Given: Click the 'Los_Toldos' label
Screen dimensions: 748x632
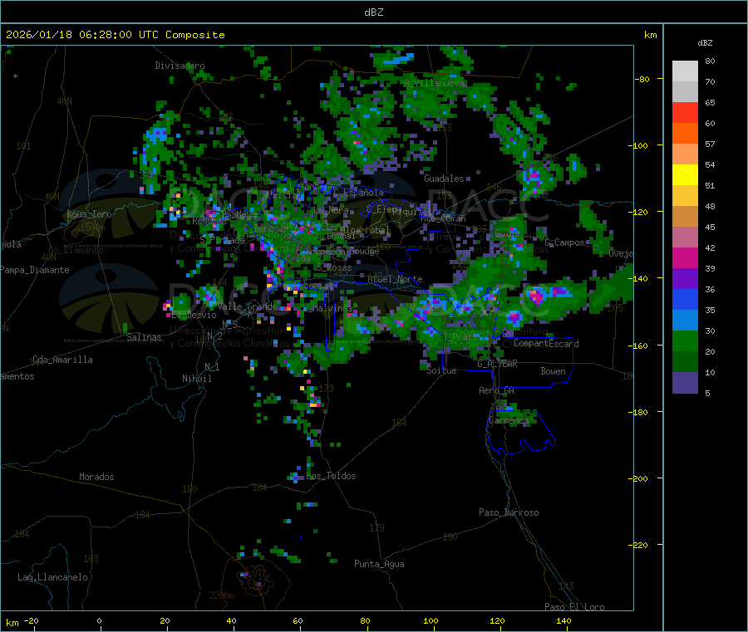Looking at the screenshot, I should click(331, 476).
